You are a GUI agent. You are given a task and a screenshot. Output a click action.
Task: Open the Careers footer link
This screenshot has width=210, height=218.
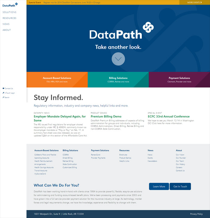point(179,167)
